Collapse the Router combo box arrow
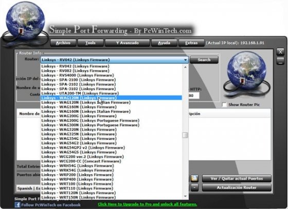 coord(185,60)
